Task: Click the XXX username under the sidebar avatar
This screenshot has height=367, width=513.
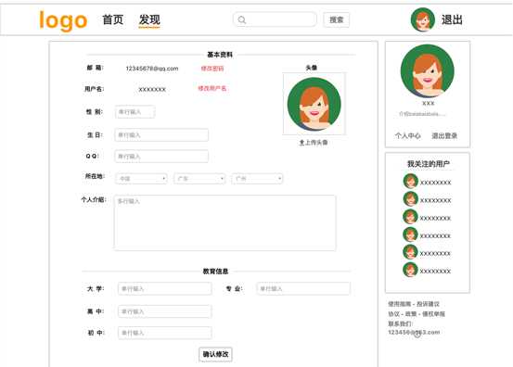Action: pos(428,103)
